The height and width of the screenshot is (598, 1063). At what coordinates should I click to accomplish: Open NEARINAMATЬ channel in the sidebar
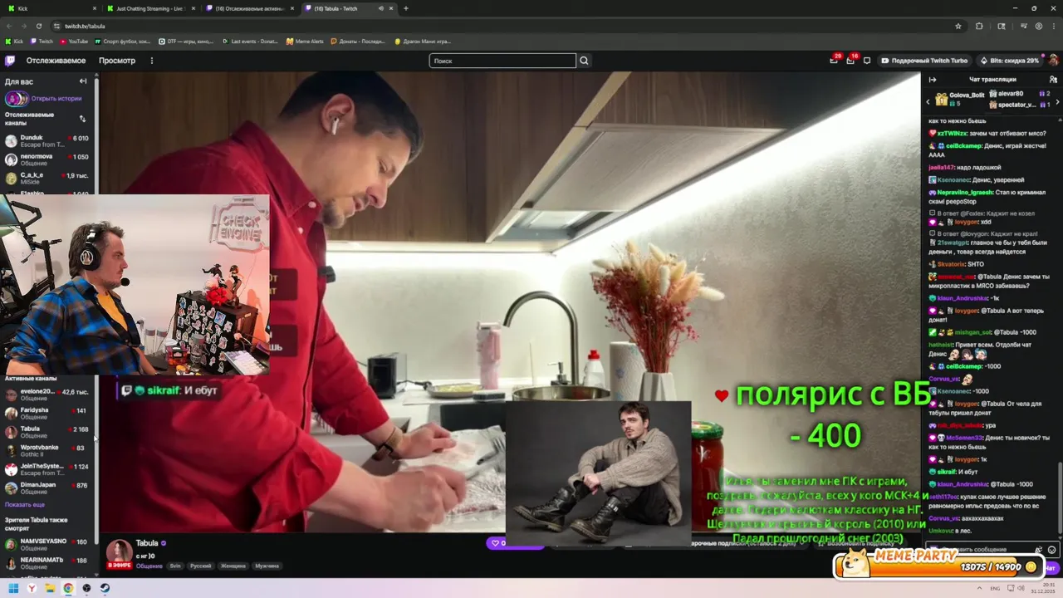coord(47,563)
